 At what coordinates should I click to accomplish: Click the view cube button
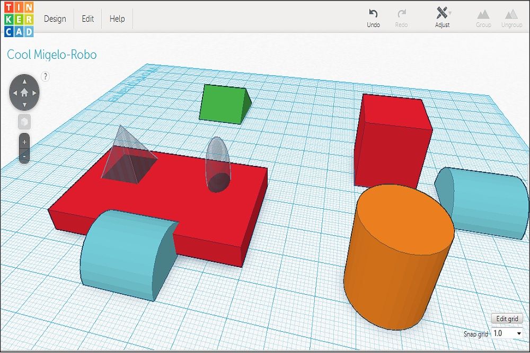pyautogui.click(x=24, y=122)
